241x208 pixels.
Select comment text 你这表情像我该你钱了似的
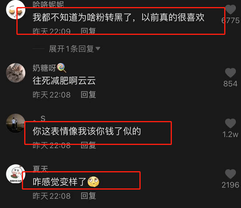point(87,131)
